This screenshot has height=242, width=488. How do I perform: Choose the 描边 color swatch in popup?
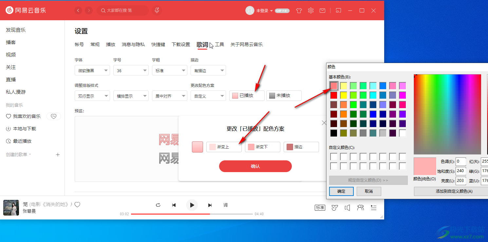301,147
